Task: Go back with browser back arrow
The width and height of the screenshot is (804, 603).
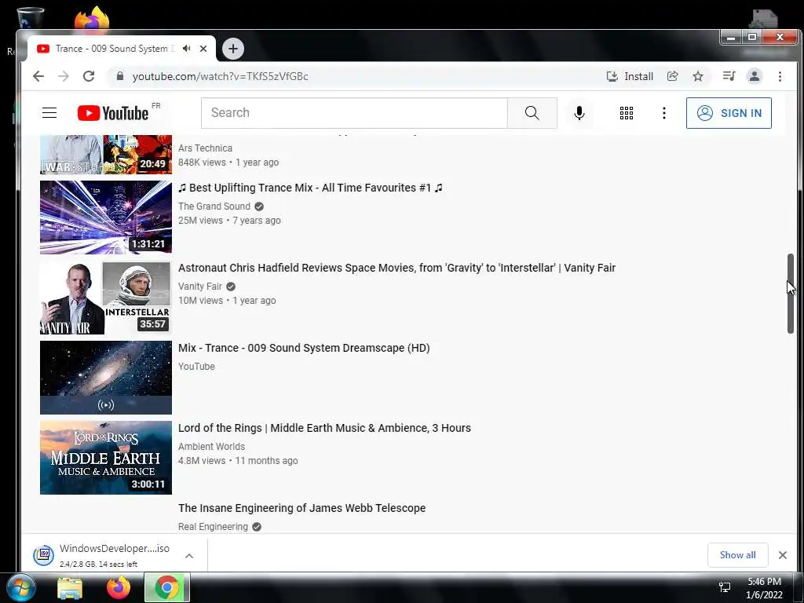Action: click(38, 76)
